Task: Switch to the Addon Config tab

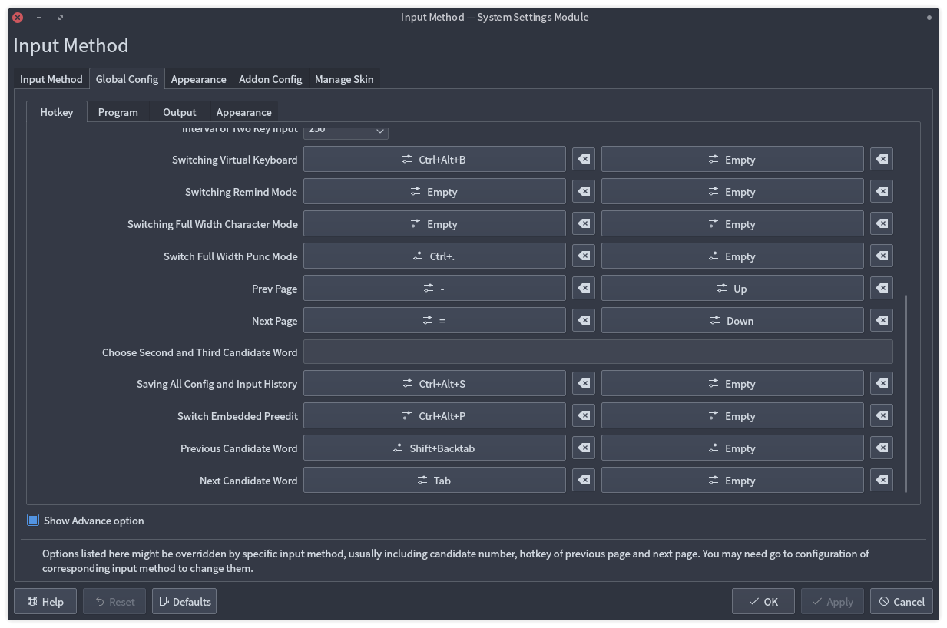Action: [270, 79]
